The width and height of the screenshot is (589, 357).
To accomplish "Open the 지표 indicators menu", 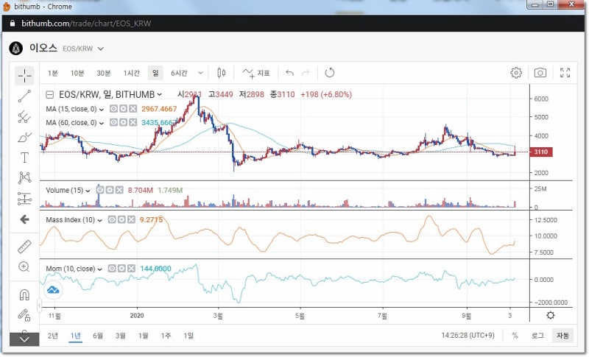I will (x=256, y=73).
